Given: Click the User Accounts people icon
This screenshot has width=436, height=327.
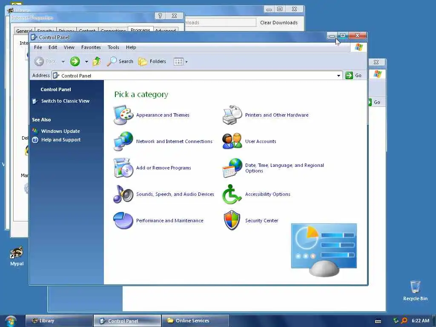Looking at the screenshot, I should pyautogui.click(x=232, y=141).
